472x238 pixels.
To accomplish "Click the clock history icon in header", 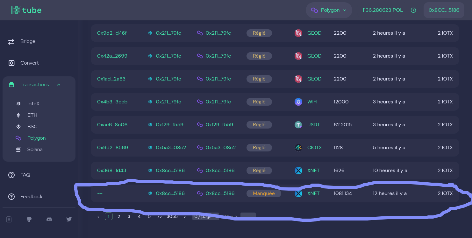I will click(x=413, y=10).
